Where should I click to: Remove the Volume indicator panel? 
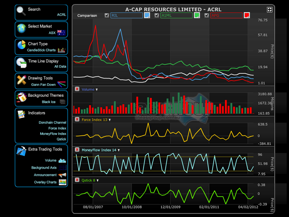[x=77, y=89]
